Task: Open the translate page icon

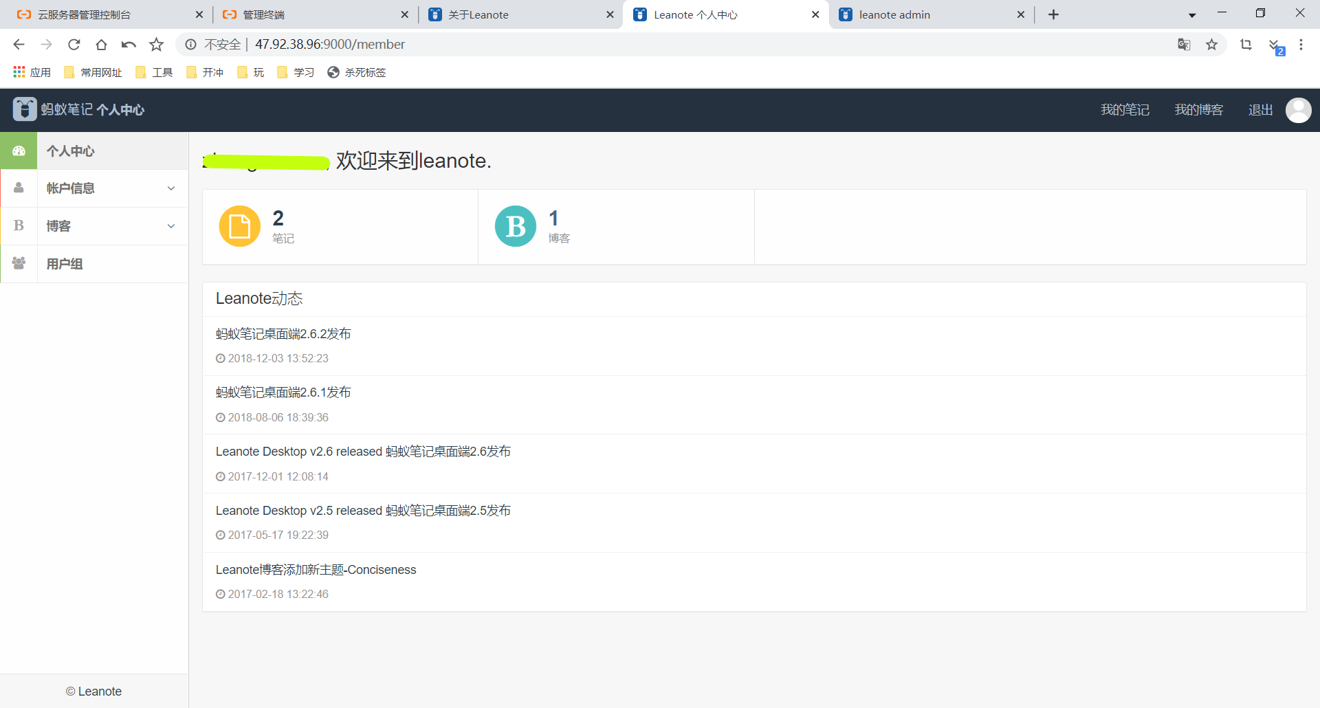Action: [1184, 45]
